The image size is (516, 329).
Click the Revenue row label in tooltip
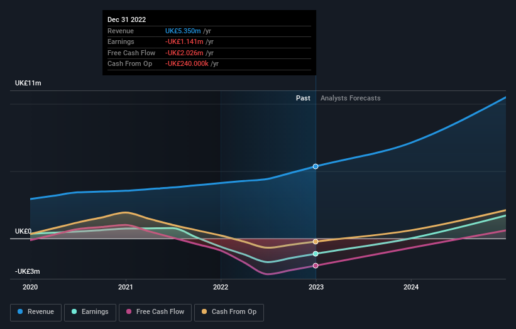pyautogui.click(x=121, y=31)
